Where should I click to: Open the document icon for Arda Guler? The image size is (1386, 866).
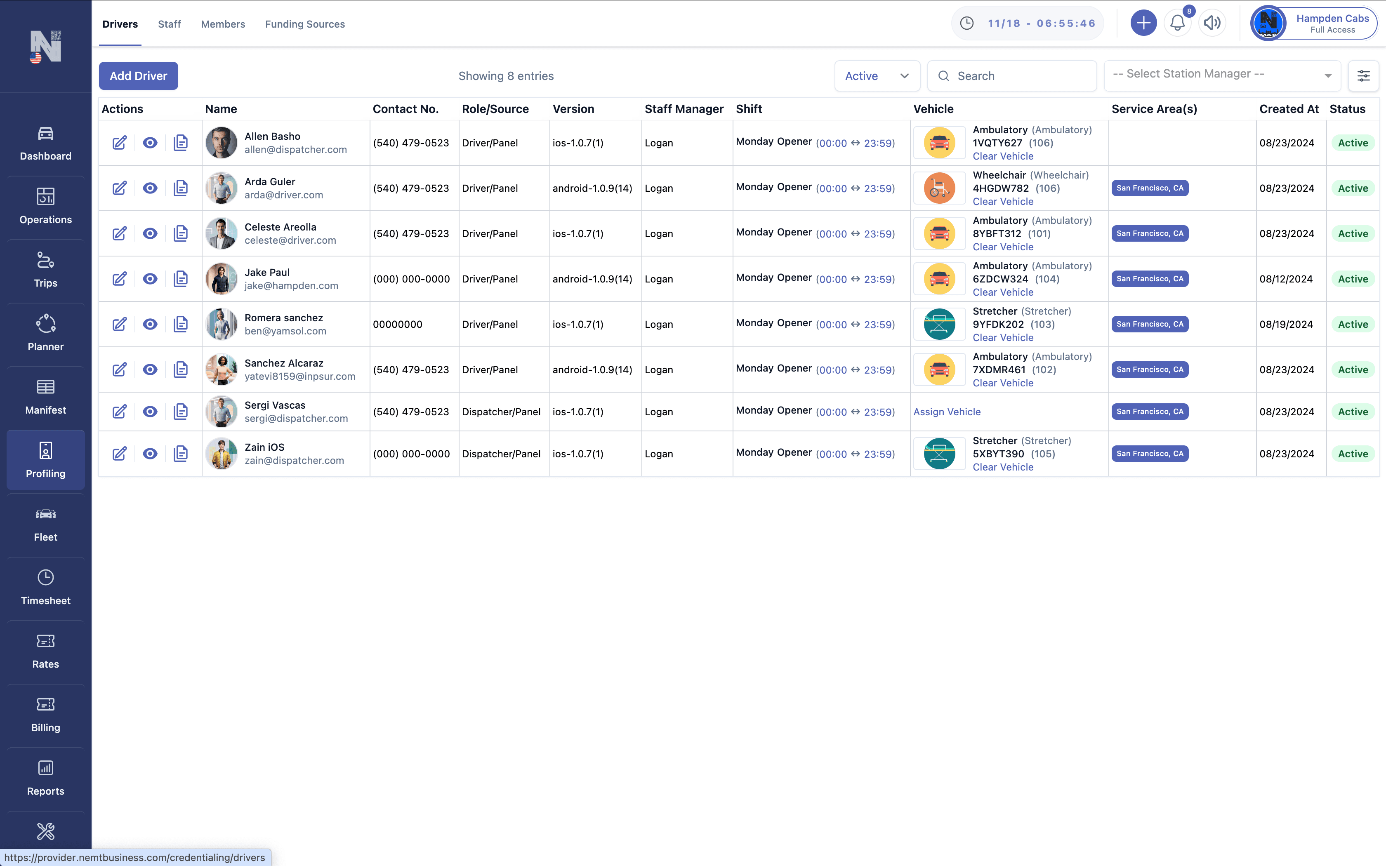[x=180, y=188]
